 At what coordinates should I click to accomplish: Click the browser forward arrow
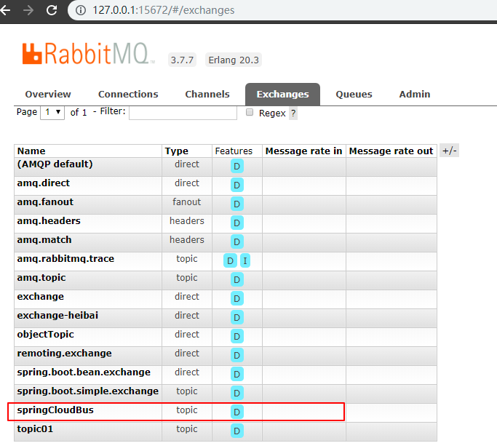(28, 10)
